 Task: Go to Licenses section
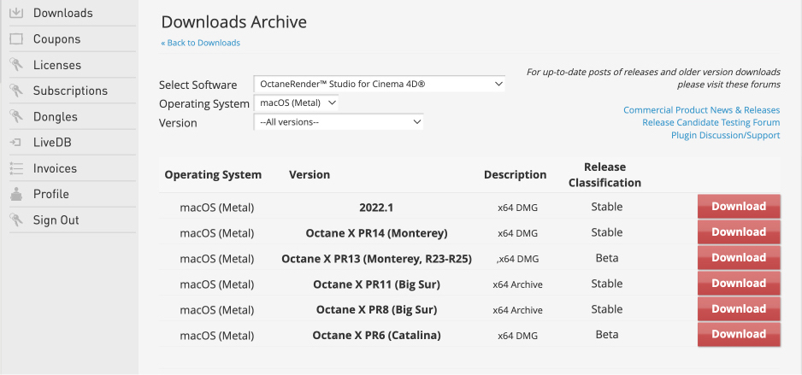point(57,65)
